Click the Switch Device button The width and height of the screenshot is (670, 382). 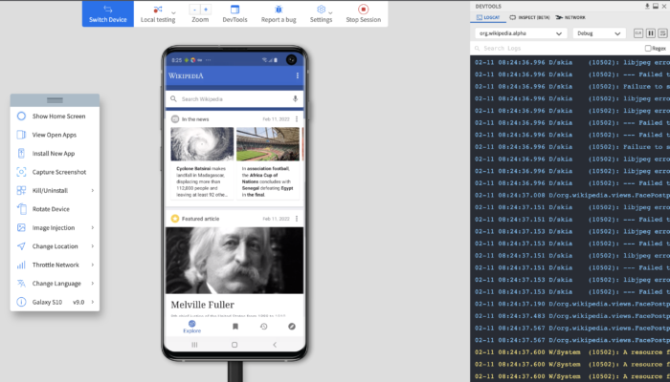pos(105,13)
